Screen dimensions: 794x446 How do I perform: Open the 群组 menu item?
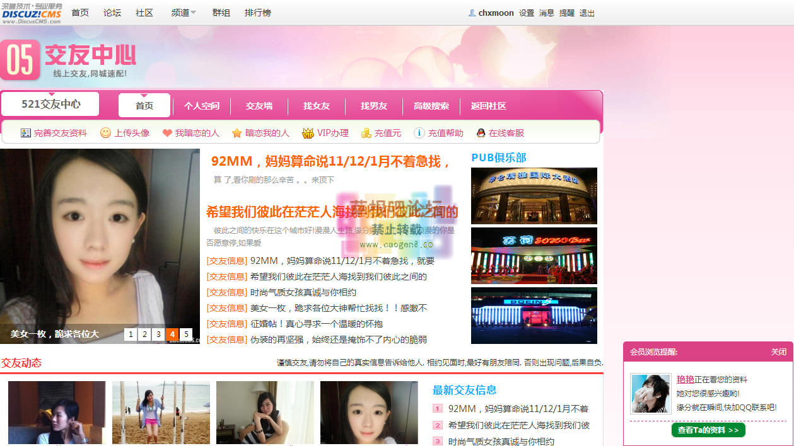[x=221, y=13]
